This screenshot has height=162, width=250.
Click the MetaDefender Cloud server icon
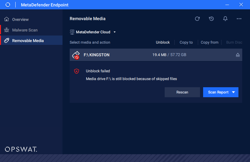pyautogui.click(x=72, y=32)
